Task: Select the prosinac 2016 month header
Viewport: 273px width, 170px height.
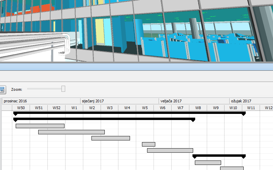Action: (x=15, y=101)
